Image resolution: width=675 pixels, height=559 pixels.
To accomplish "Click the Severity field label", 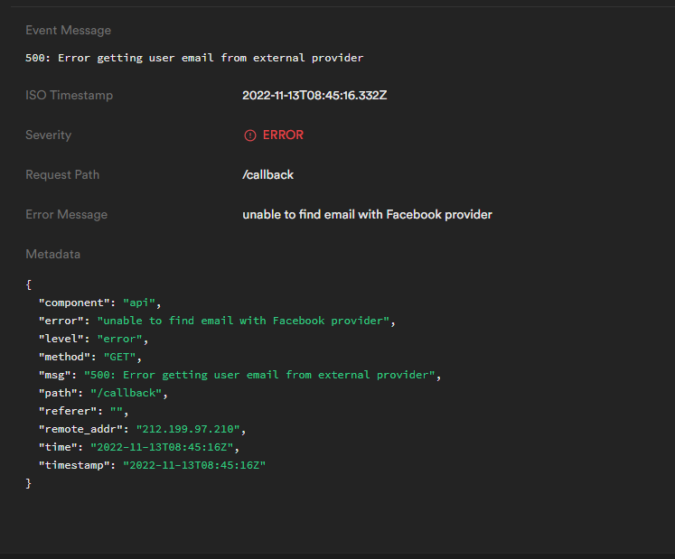I will [x=48, y=135].
